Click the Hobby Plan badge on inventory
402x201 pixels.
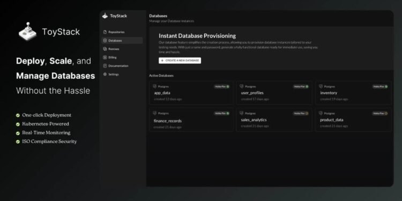tap(380, 87)
